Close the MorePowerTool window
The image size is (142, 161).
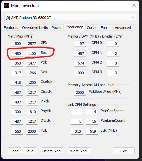134,5
